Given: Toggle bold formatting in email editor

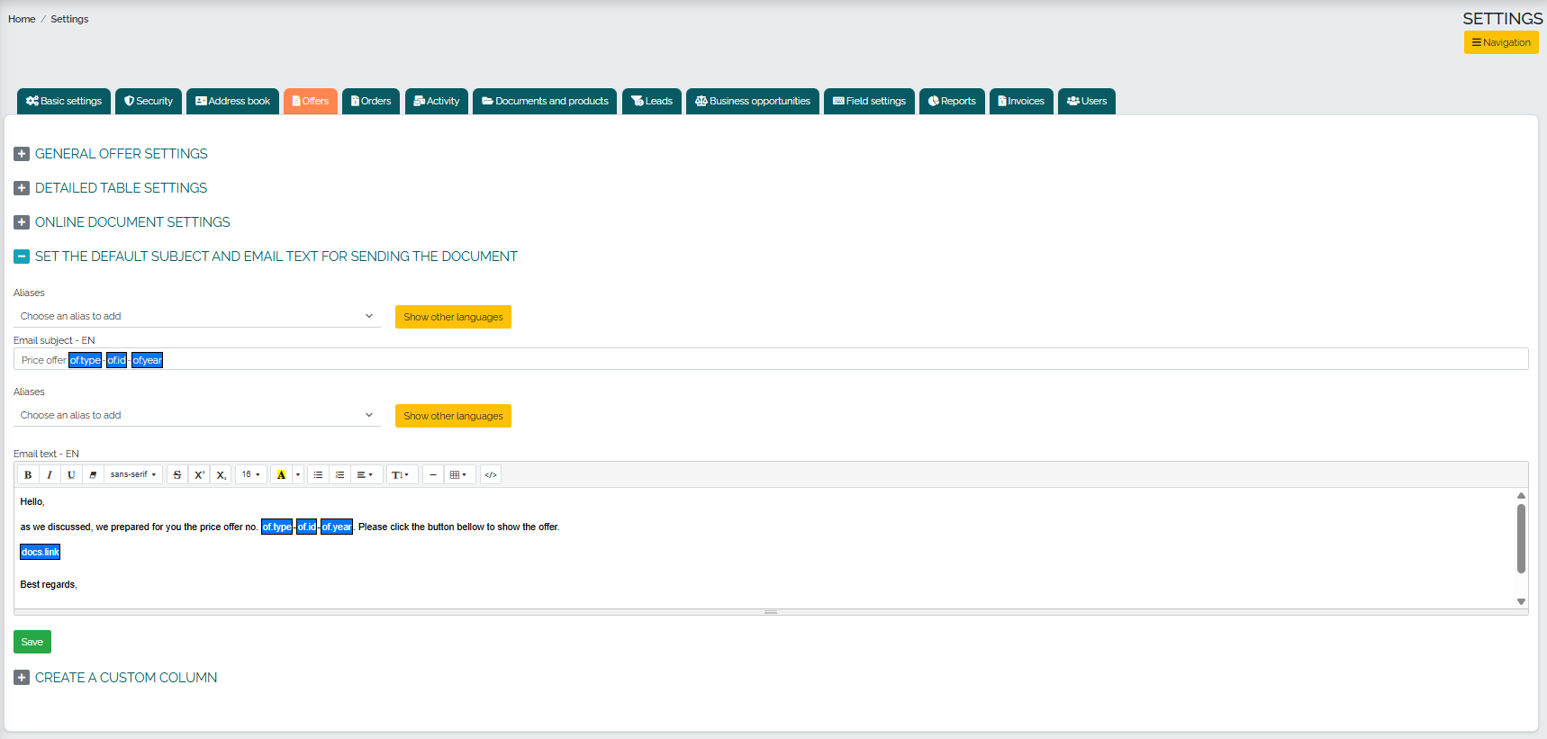Looking at the screenshot, I should coord(28,474).
